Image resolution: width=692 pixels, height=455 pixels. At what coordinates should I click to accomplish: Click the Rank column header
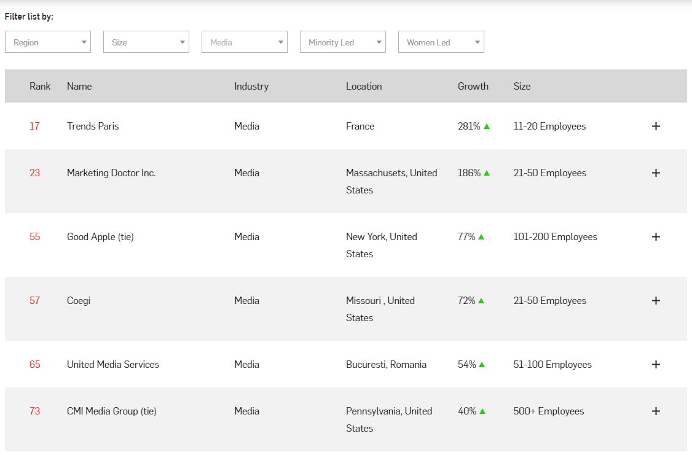click(40, 86)
